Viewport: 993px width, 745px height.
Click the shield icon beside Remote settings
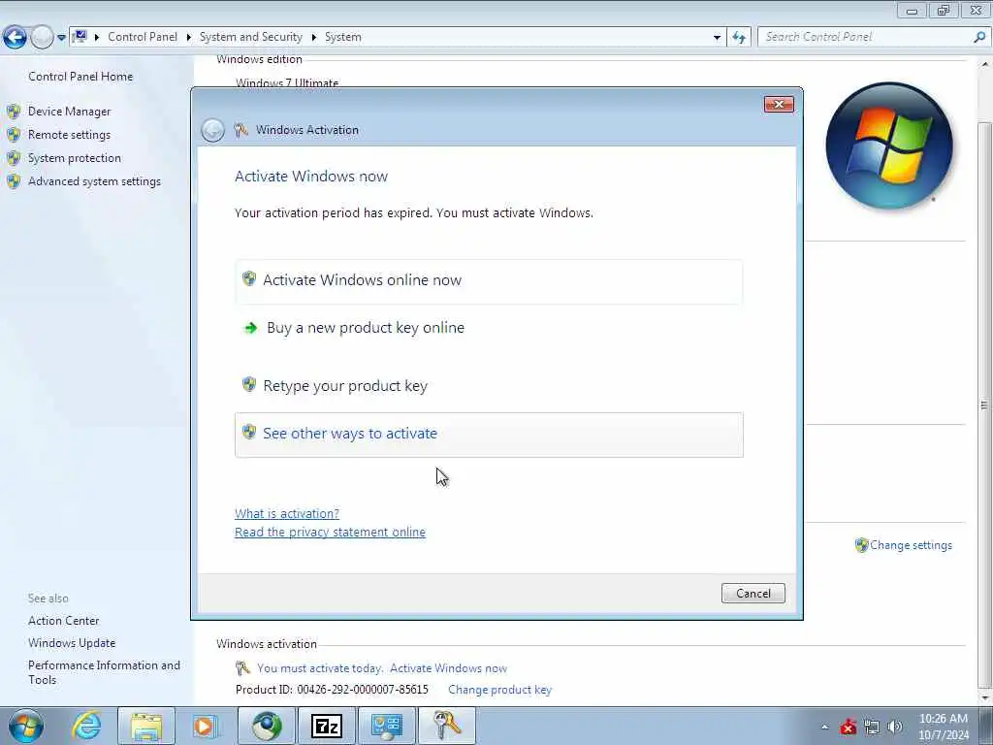(x=14, y=135)
